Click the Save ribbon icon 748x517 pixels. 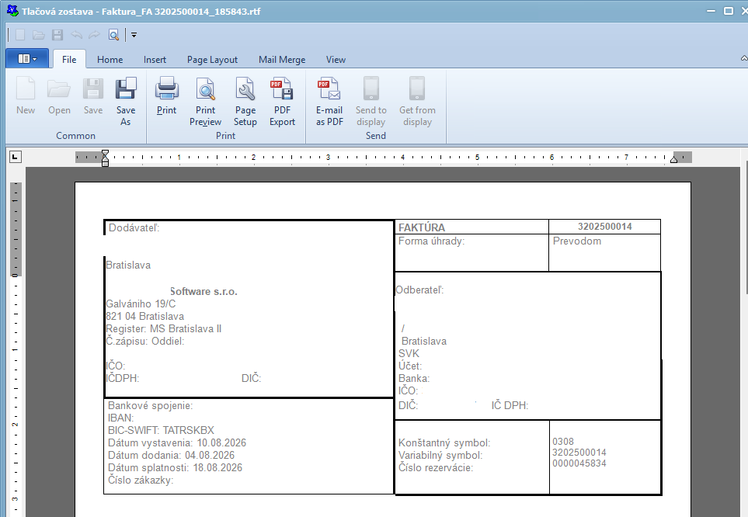point(93,96)
